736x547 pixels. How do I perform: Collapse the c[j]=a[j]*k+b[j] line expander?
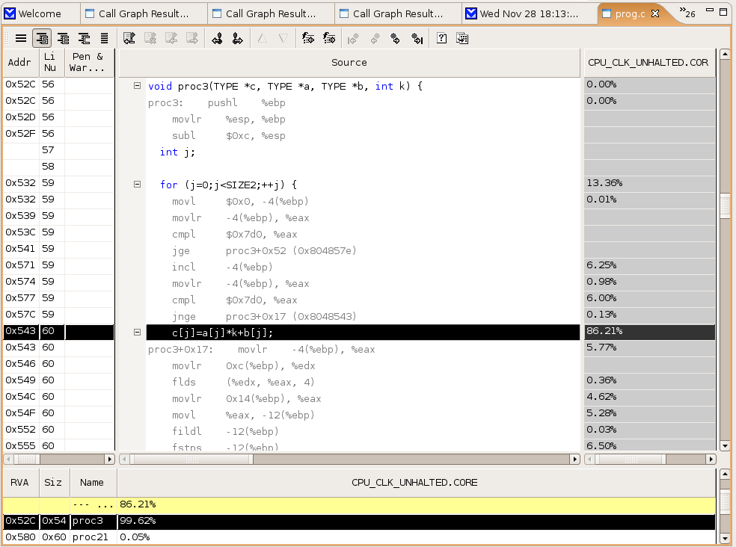pyautogui.click(x=137, y=332)
